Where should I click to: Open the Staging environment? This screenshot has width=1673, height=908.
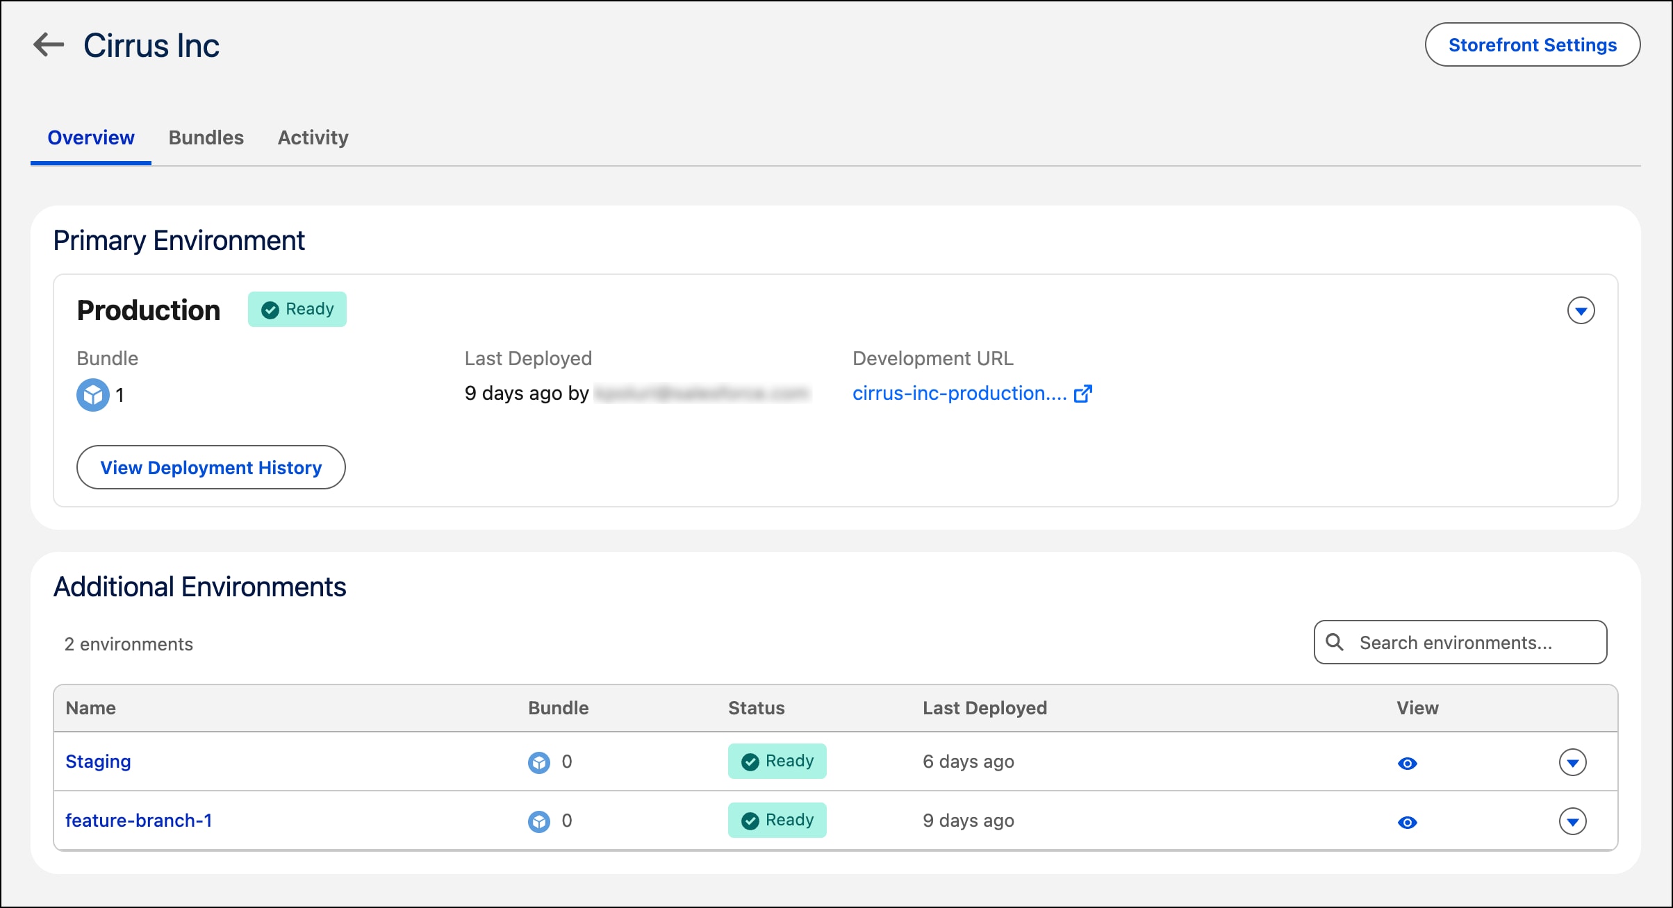tap(98, 762)
